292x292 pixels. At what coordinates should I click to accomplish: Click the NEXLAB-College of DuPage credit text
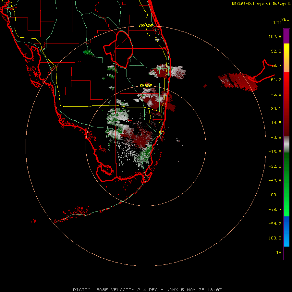click(x=261, y=4)
